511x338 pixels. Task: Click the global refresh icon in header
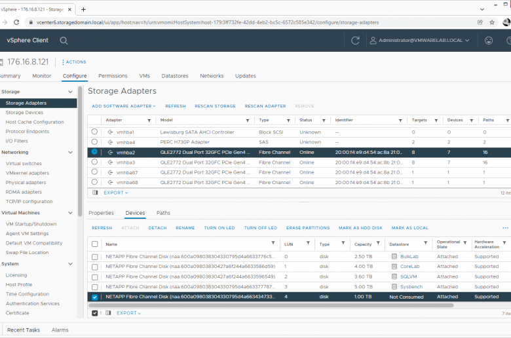355,41
